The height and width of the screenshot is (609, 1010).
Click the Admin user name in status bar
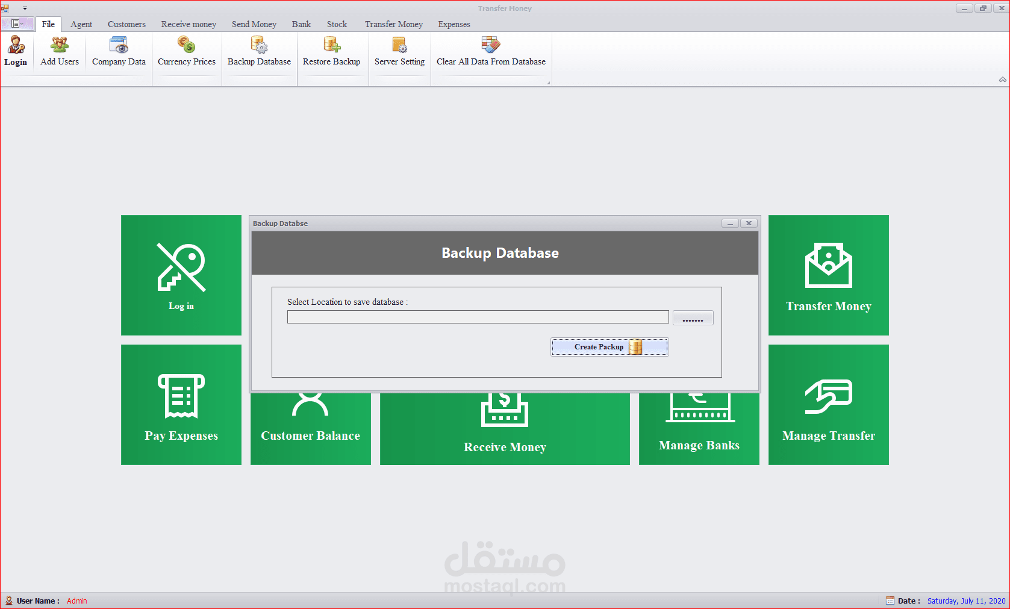(77, 601)
